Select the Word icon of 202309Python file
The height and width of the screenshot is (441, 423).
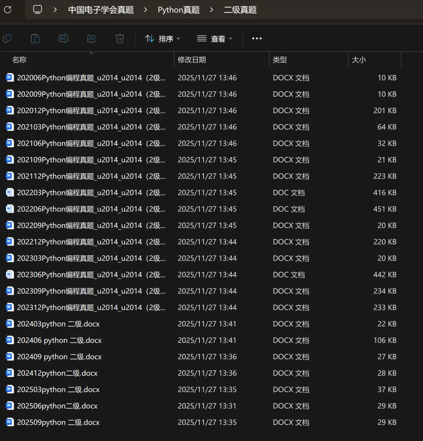[10, 291]
